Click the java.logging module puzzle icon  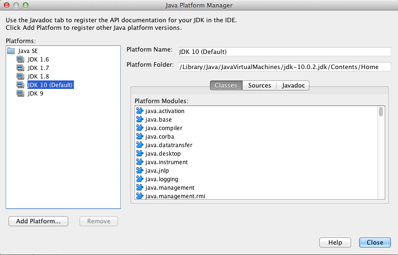(140, 179)
